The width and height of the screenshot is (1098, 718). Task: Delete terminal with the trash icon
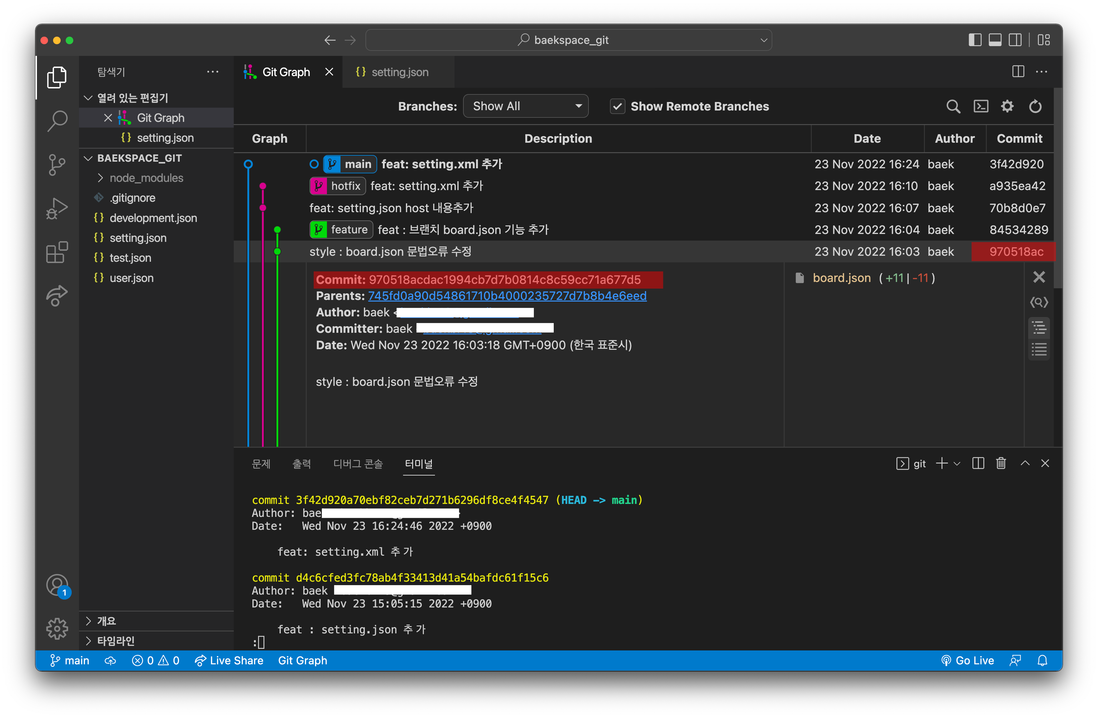[x=1001, y=464]
